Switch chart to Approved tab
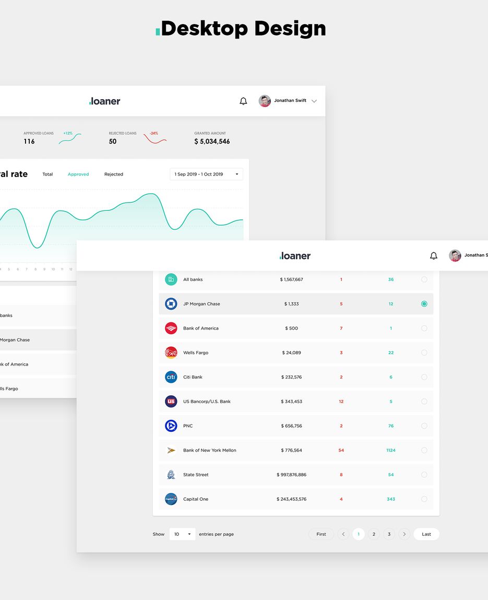The width and height of the screenshot is (488, 600). [78, 174]
